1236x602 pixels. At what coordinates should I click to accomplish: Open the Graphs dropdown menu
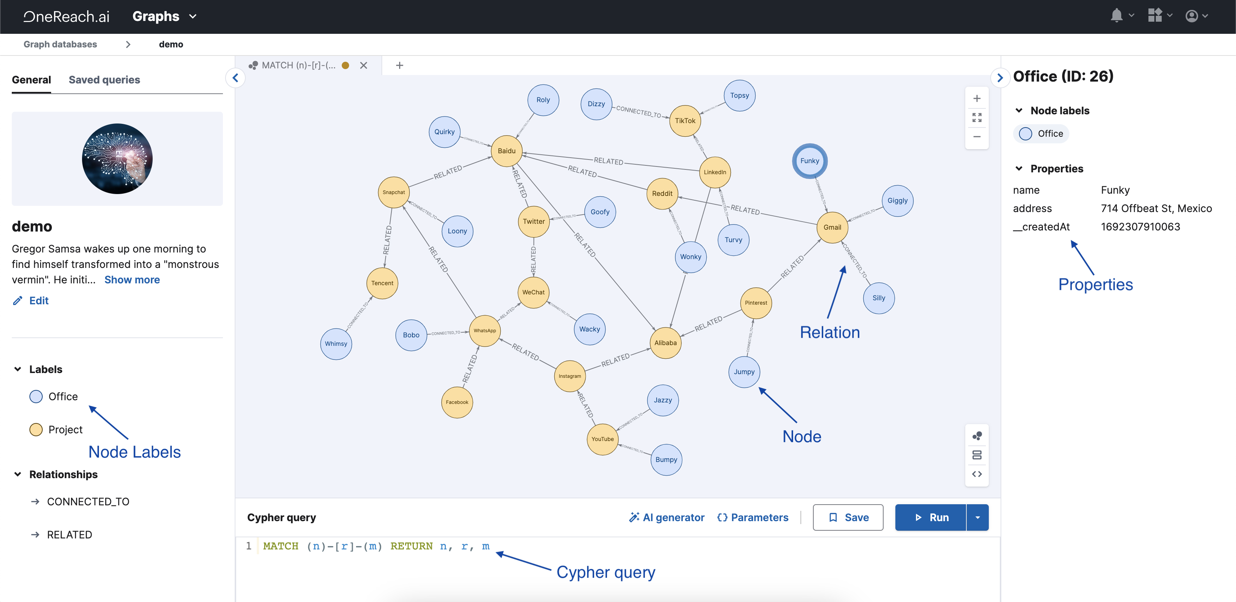(x=164, y=16)
